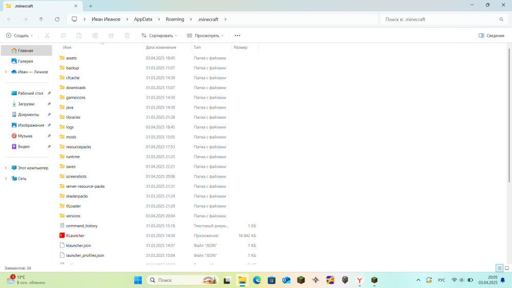Click the Cut scissors icon in toolbar
Viewport: 512px width, 288px height.
click(x=47, y=35)
